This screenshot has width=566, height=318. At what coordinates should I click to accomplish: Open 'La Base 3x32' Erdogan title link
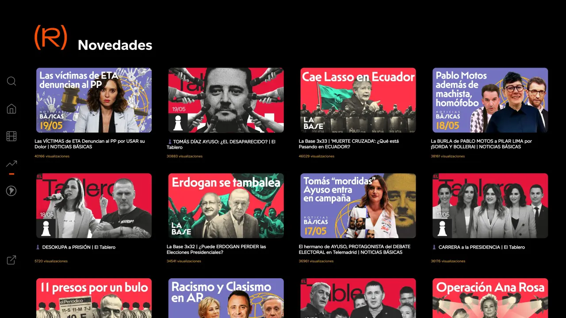216,250
